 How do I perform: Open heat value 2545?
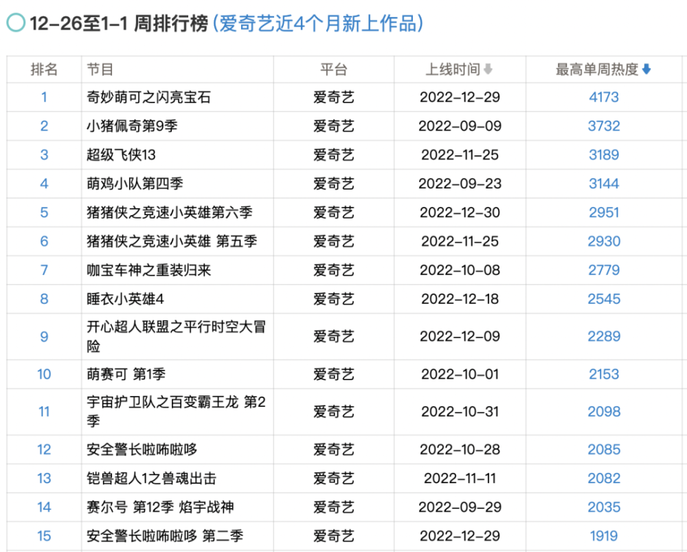pos(604,299)
